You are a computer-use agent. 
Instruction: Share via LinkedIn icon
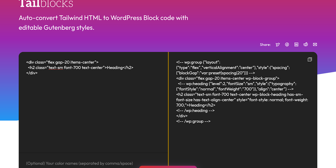click(296, 45)
